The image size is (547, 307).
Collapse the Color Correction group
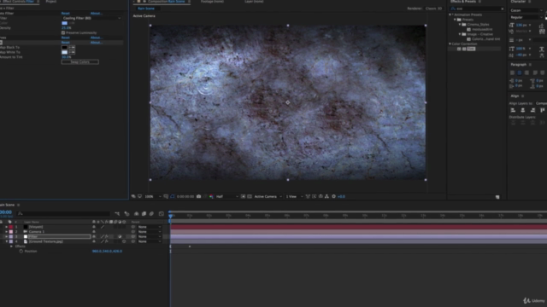(x=450, y=44)
